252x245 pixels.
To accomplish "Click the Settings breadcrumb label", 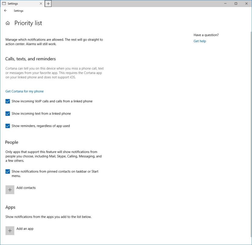I will tap(19, 11).
